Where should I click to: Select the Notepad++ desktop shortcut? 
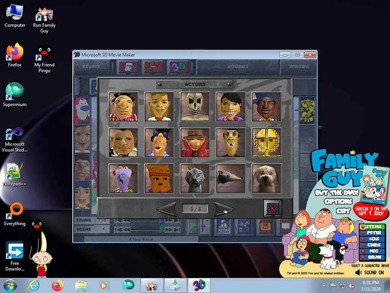click(15, 174)
